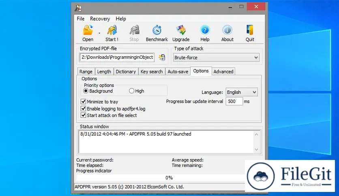This screenshot has height=196, width=339.
Task: Disable the Minimize to tray checkbox
Action: coord(84,102)
